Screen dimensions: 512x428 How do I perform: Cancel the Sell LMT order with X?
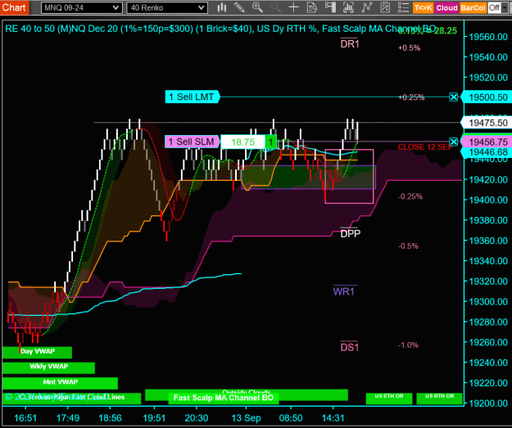coord(454,97)
